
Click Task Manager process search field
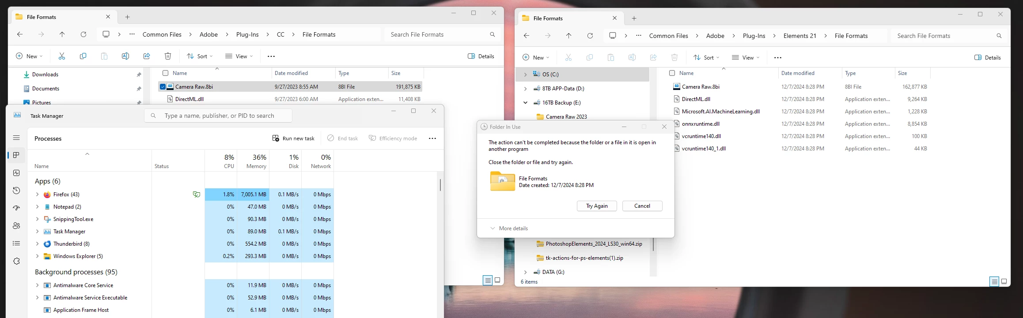pyautogui.click(x=218, y=116)
